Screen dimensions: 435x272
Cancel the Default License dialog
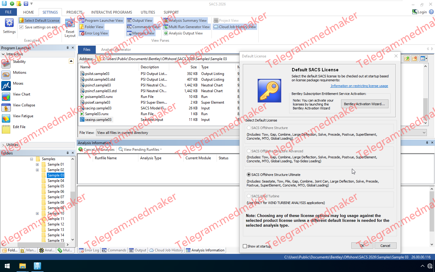coord(385,246)
